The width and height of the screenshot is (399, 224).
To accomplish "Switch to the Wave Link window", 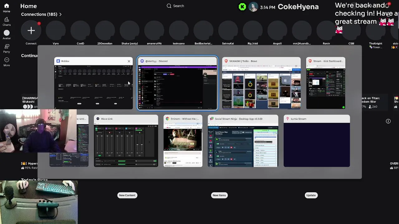I will [126, 141].
